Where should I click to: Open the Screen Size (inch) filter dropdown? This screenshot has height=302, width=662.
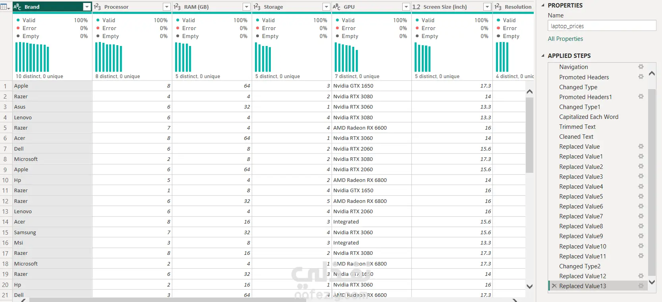(x=487, y=7)
